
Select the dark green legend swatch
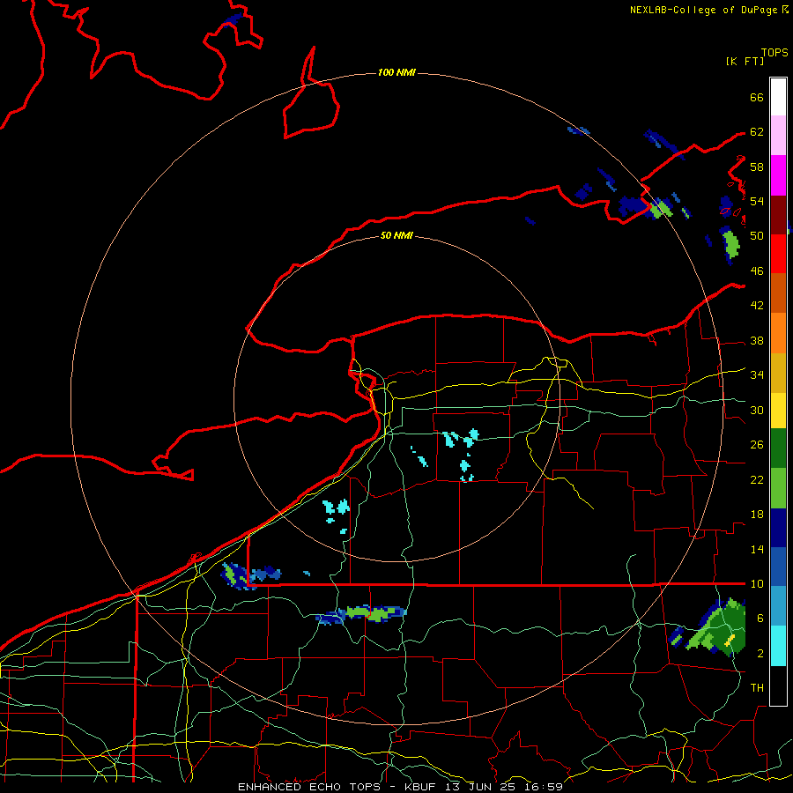click(778, 448)
